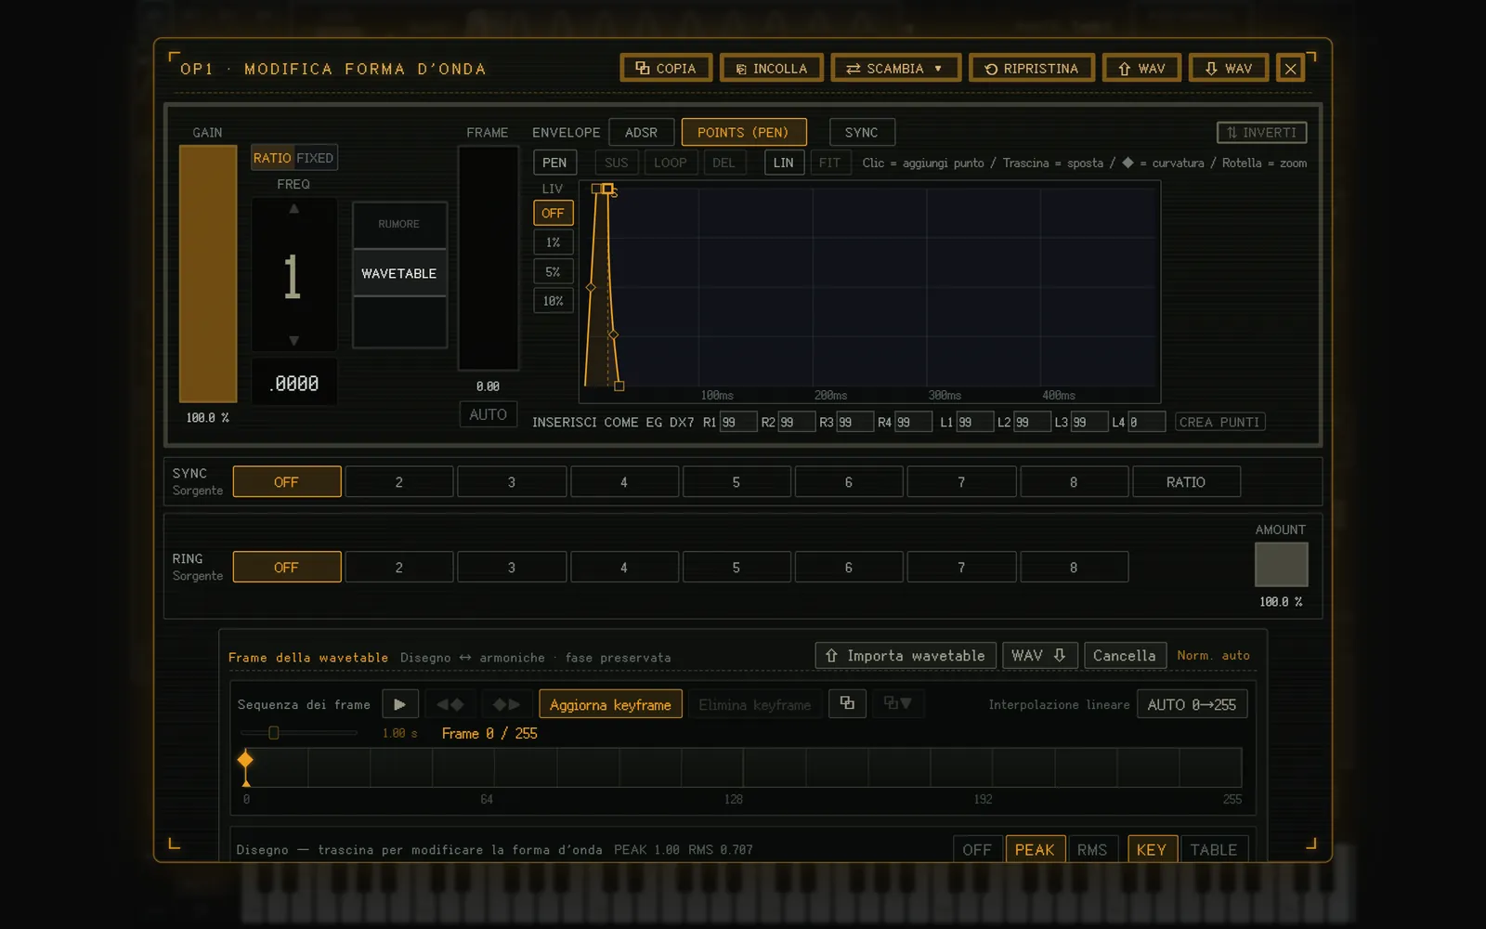Switch to the ADSR envelope tab
Viewport: 1486px width, 929px height.
click(641, 132)
